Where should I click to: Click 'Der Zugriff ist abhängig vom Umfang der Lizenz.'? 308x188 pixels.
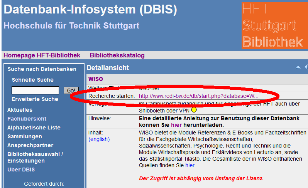(x=201, y=178)
